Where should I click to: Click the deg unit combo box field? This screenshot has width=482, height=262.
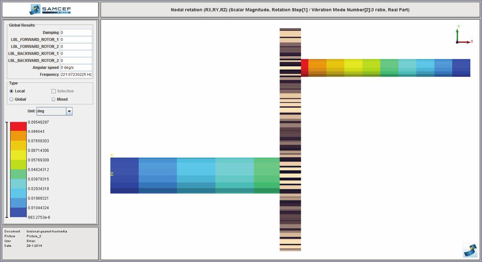(x=51, y=111)
